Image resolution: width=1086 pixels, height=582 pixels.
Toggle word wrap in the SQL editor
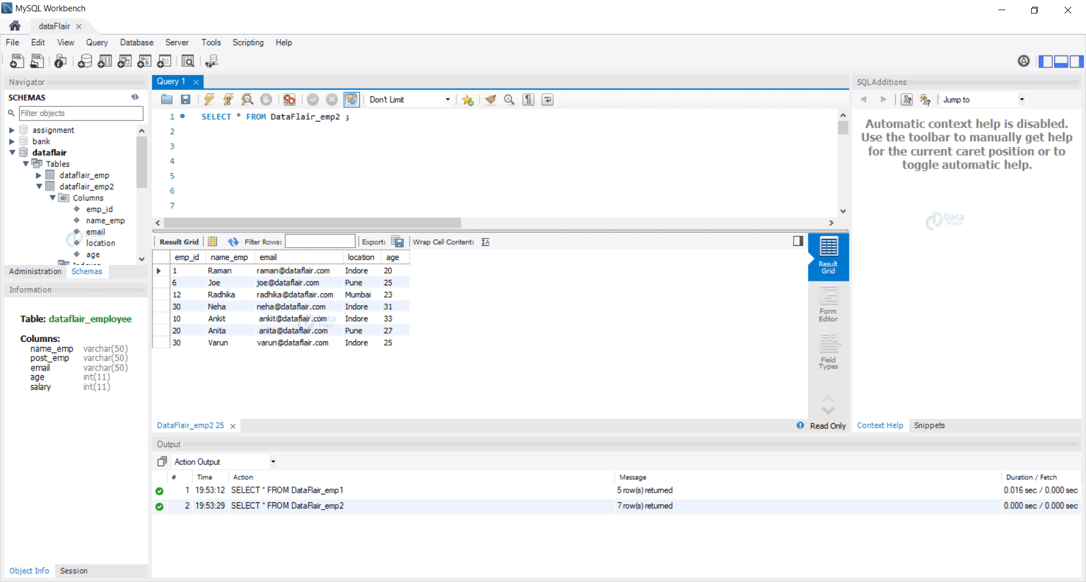point(548,99)
